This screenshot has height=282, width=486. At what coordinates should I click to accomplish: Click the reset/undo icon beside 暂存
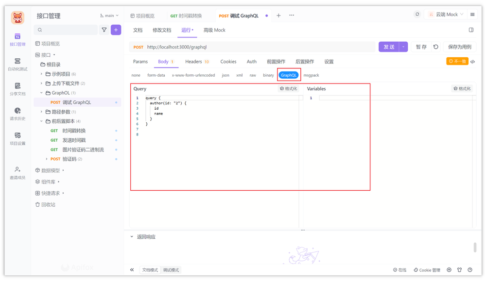[x=436, y=47]
